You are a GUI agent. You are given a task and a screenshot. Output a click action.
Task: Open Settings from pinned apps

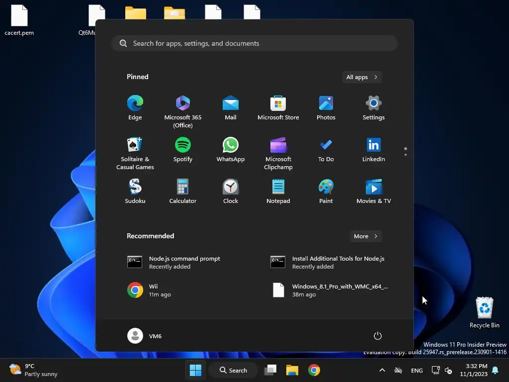[374, 107]
